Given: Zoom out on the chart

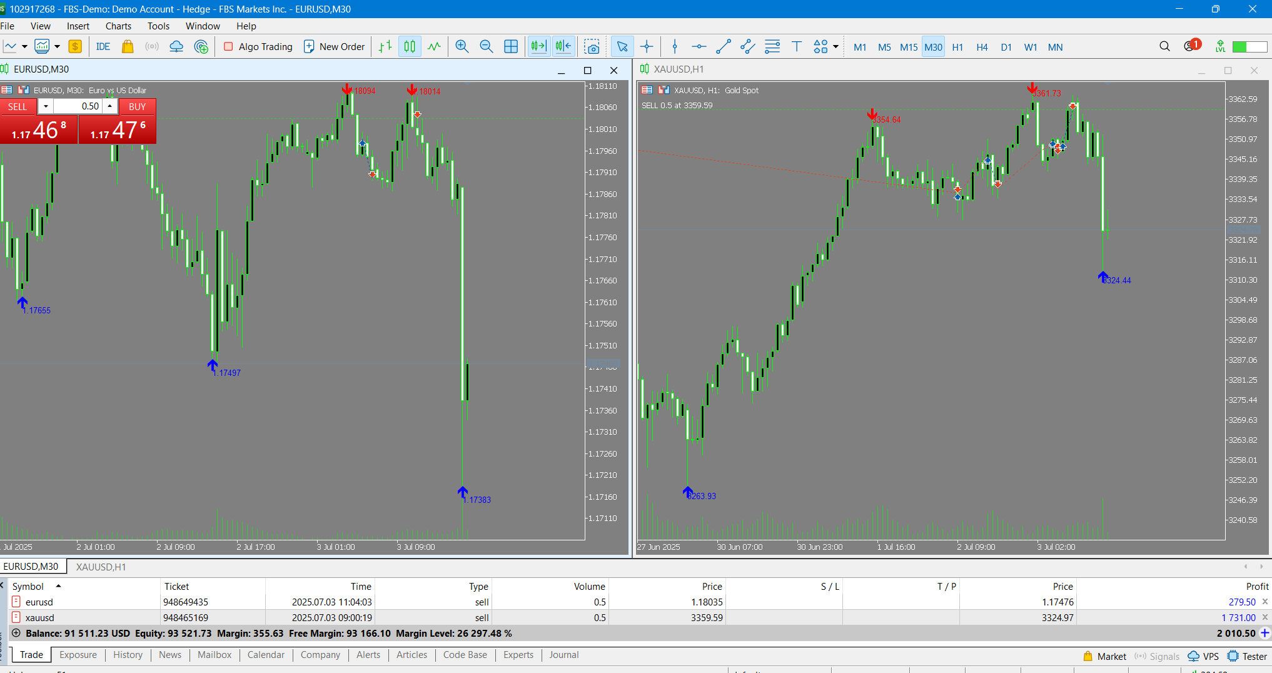Looking at the screenshot, I should 486,47.
